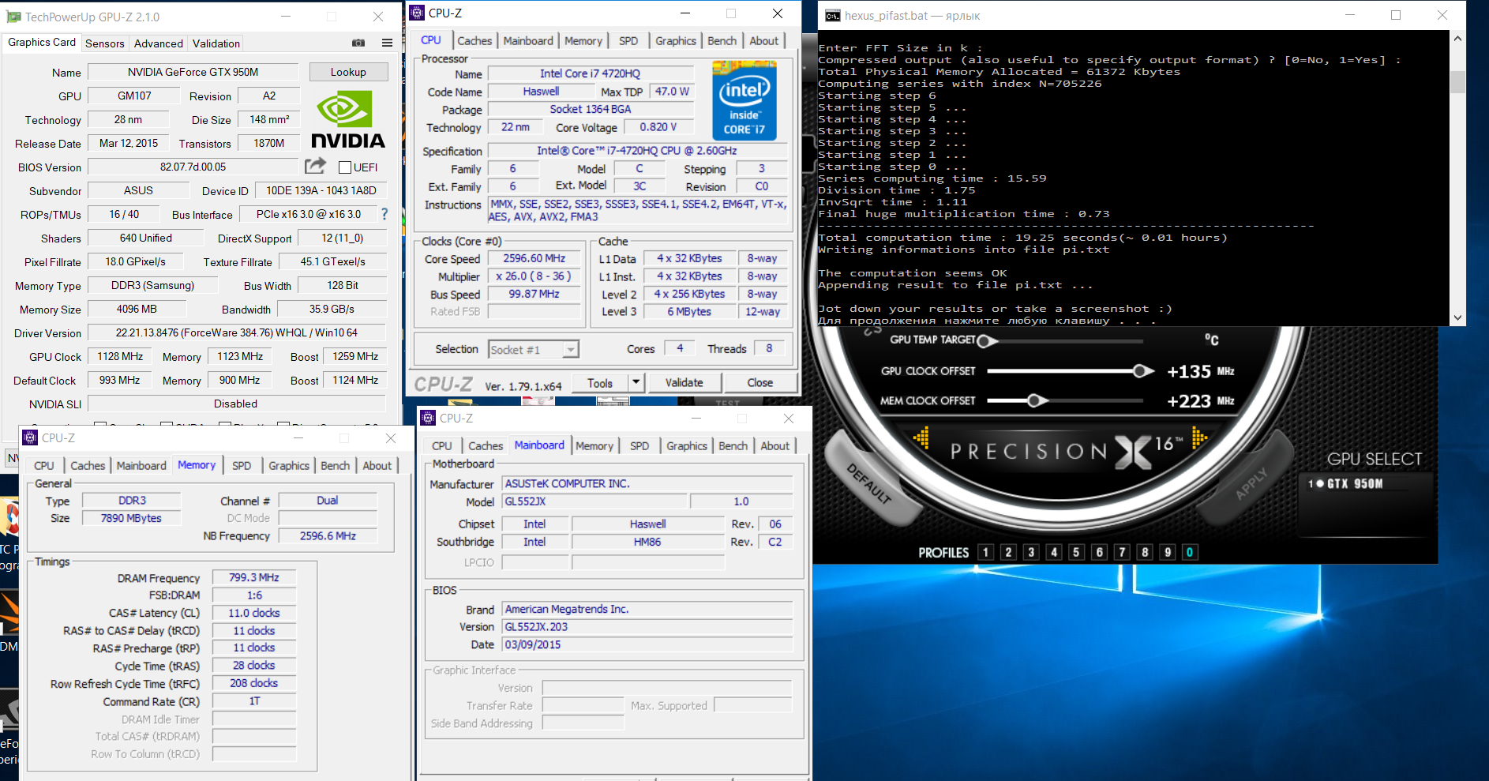Open Validation tab in GPU-Z
This screenshot has height=781, width=1489.
(216, 43)
